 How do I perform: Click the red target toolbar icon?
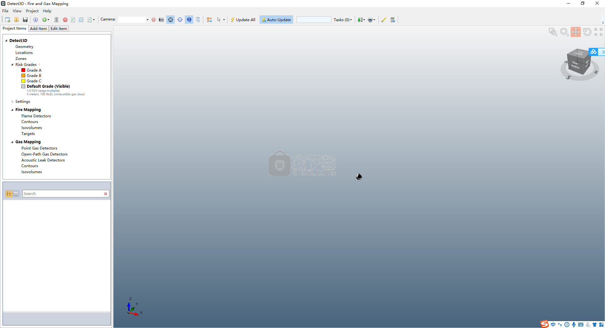coord(65,20)
